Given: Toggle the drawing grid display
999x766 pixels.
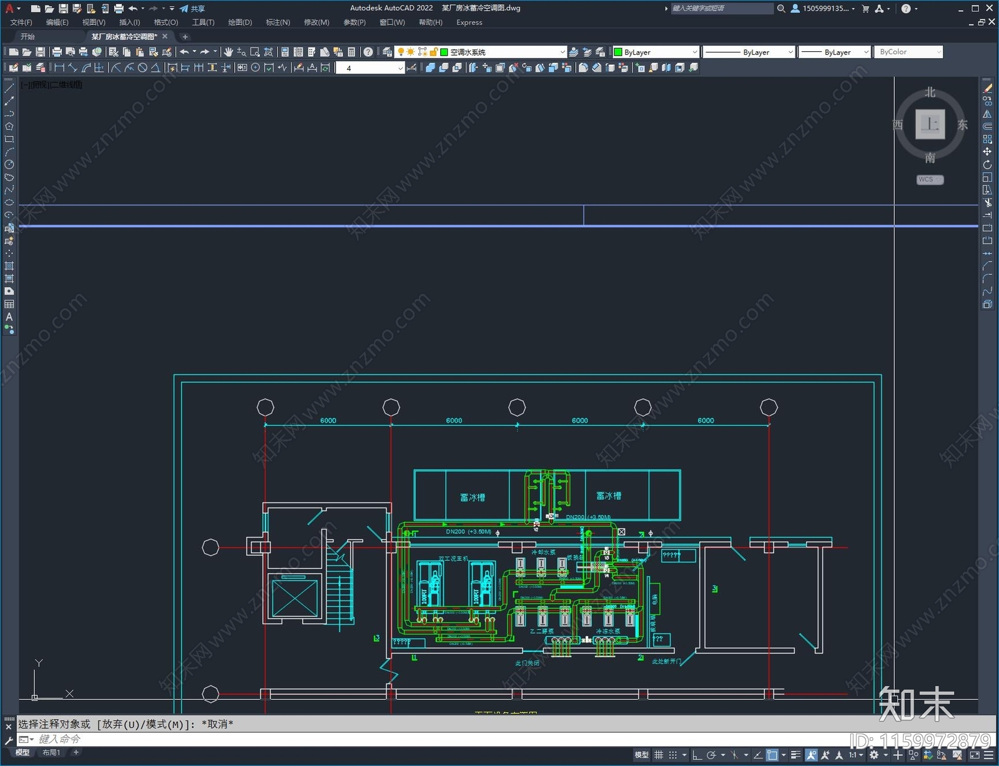Looking at the screenshot, I should pos(659,755).
